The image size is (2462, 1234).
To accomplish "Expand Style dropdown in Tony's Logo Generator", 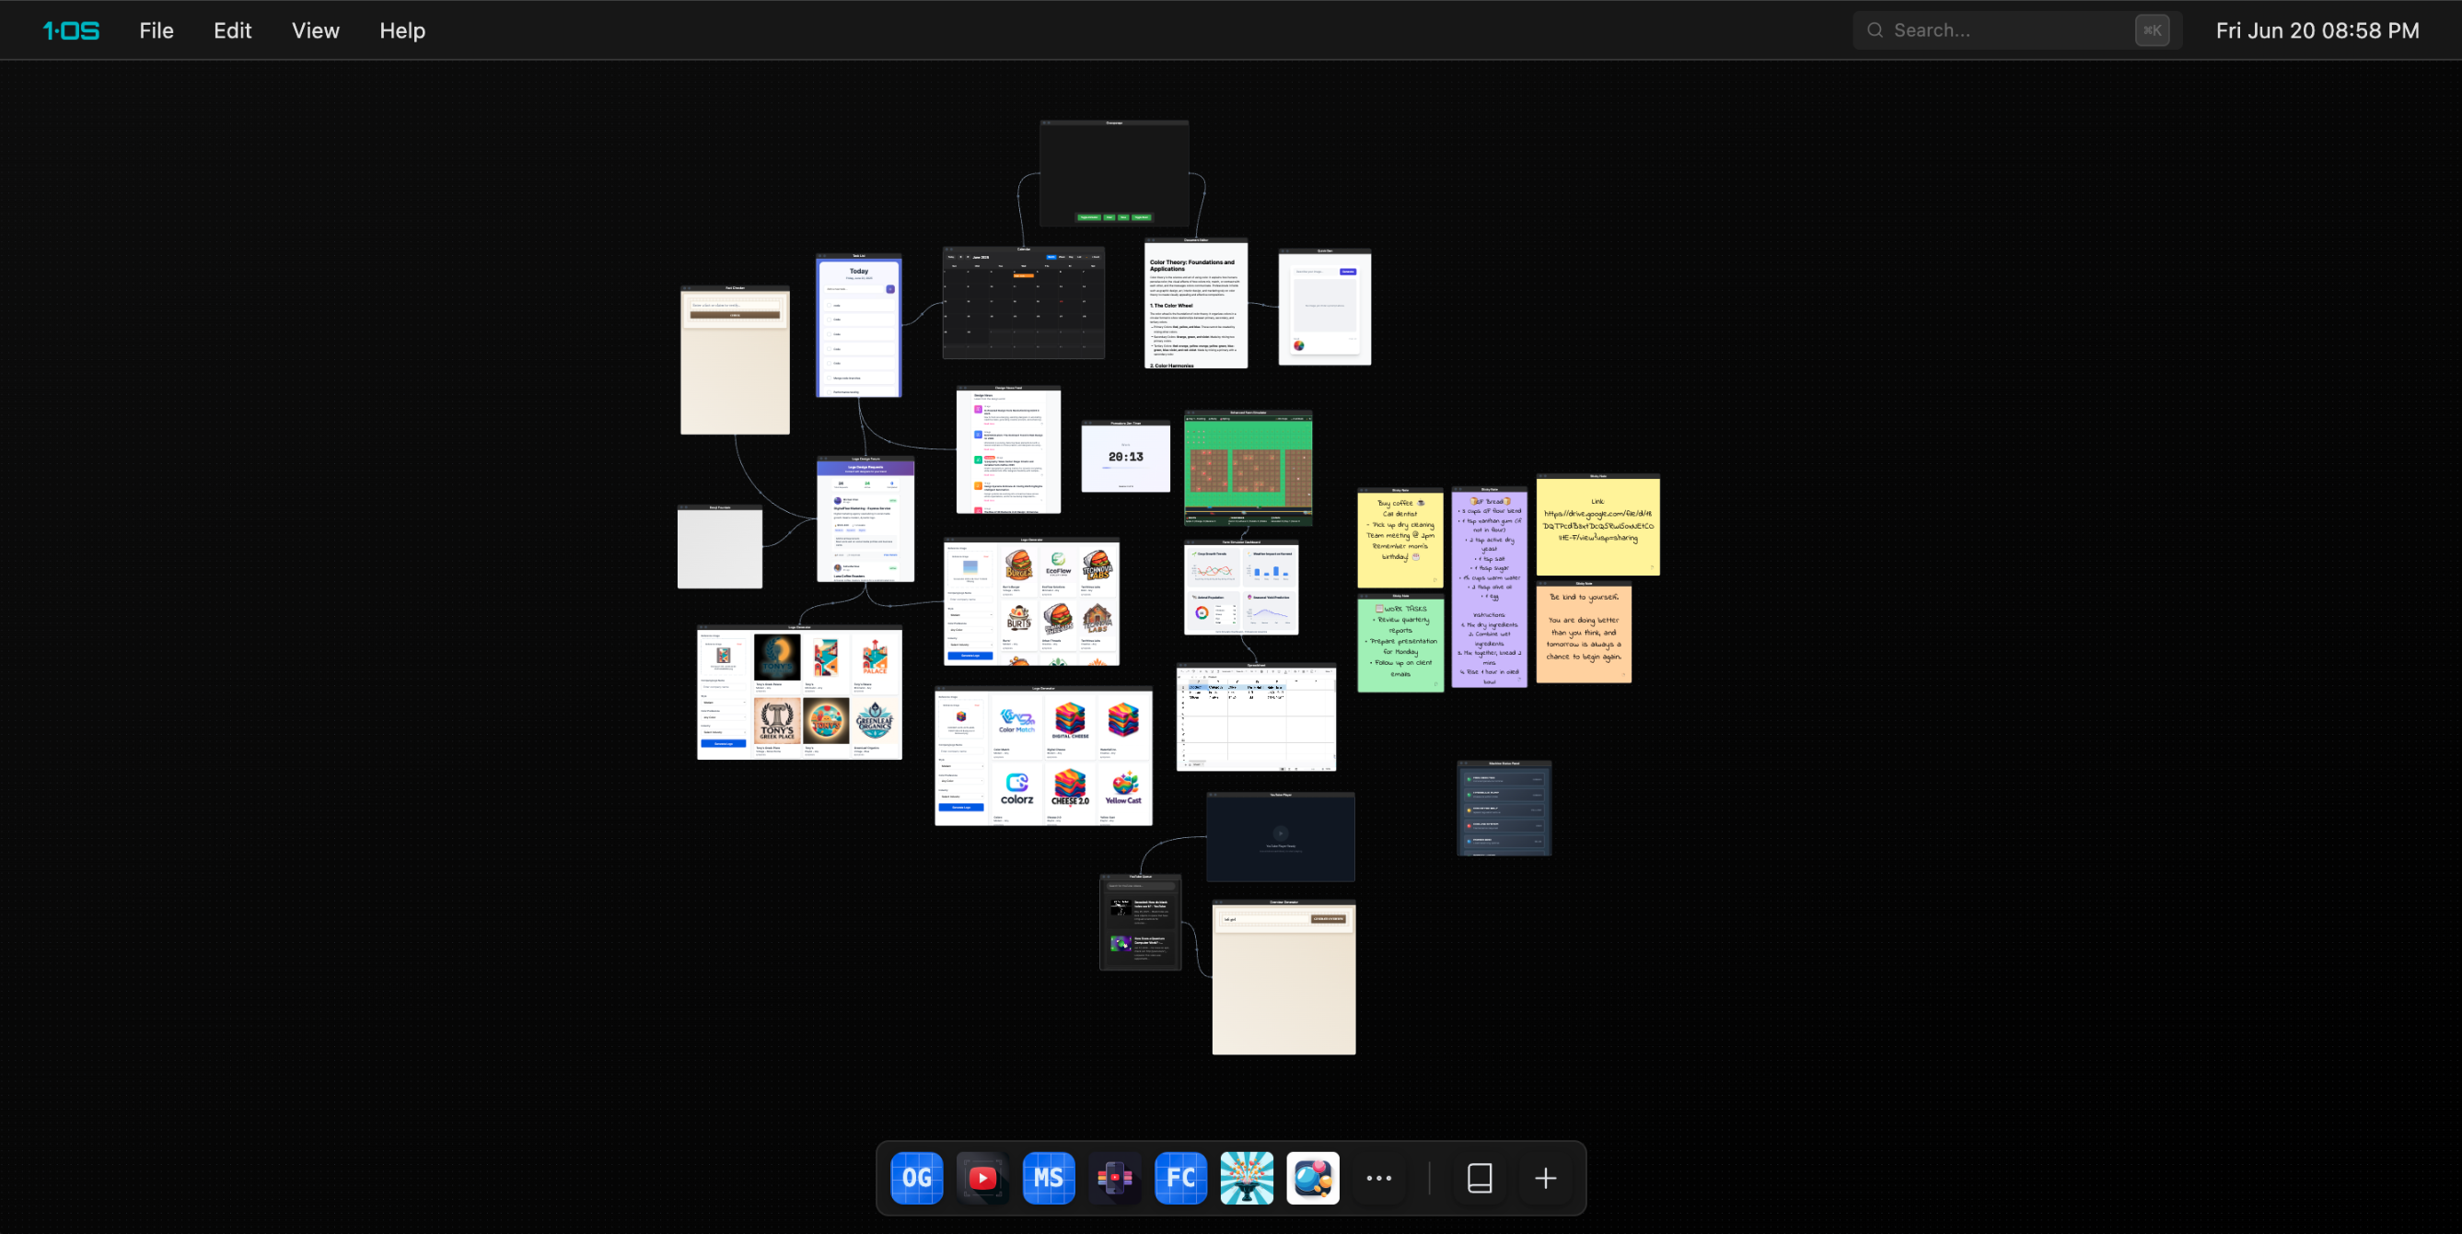I will [x=724, y=703].
